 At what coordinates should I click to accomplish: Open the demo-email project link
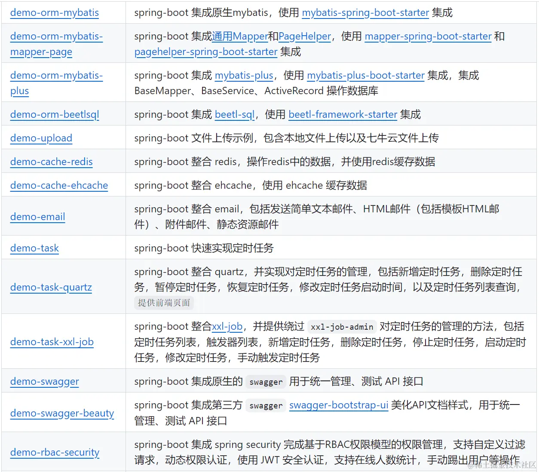click(x=37, y=217)
